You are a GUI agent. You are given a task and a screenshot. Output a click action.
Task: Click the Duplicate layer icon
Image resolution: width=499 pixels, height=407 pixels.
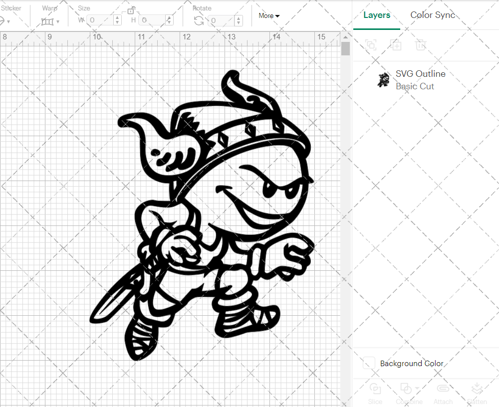396,45
